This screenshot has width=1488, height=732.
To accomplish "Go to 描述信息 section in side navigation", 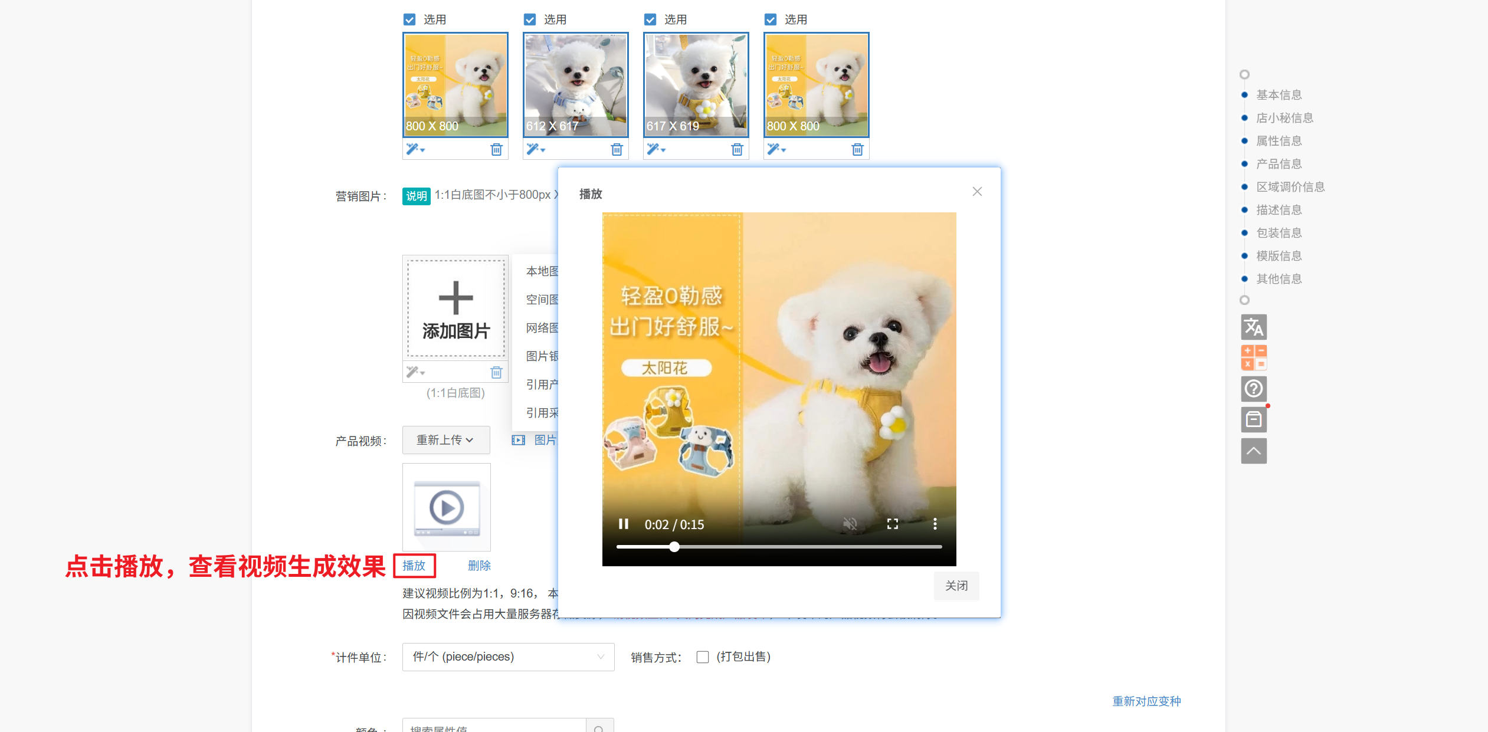I will point(1279,210).
